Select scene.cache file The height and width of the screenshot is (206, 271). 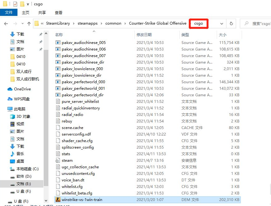point(72,127)
